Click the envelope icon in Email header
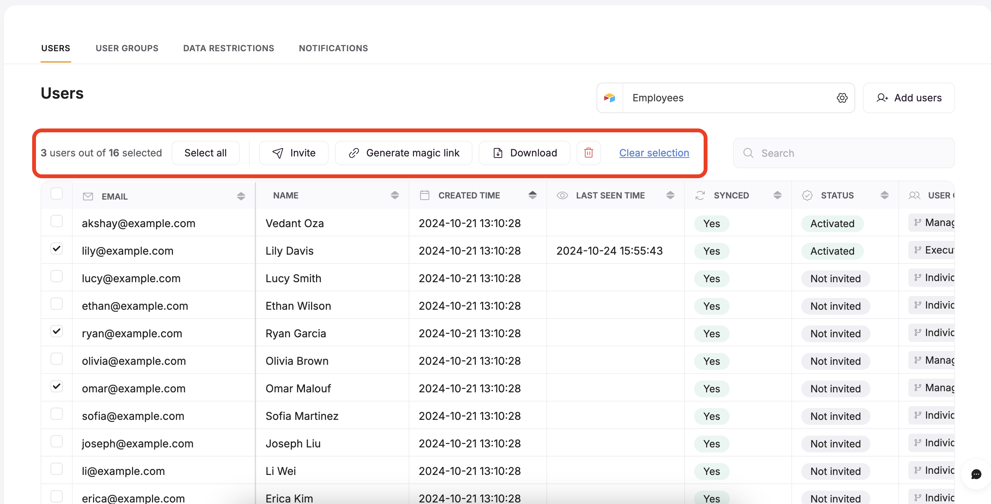Viewport: 991px width, 504px height. 88,197
